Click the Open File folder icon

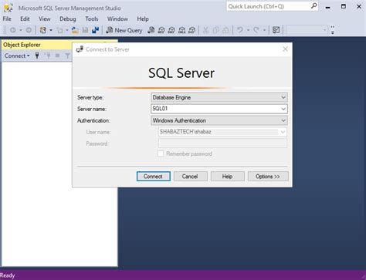[x=75, y=30]
